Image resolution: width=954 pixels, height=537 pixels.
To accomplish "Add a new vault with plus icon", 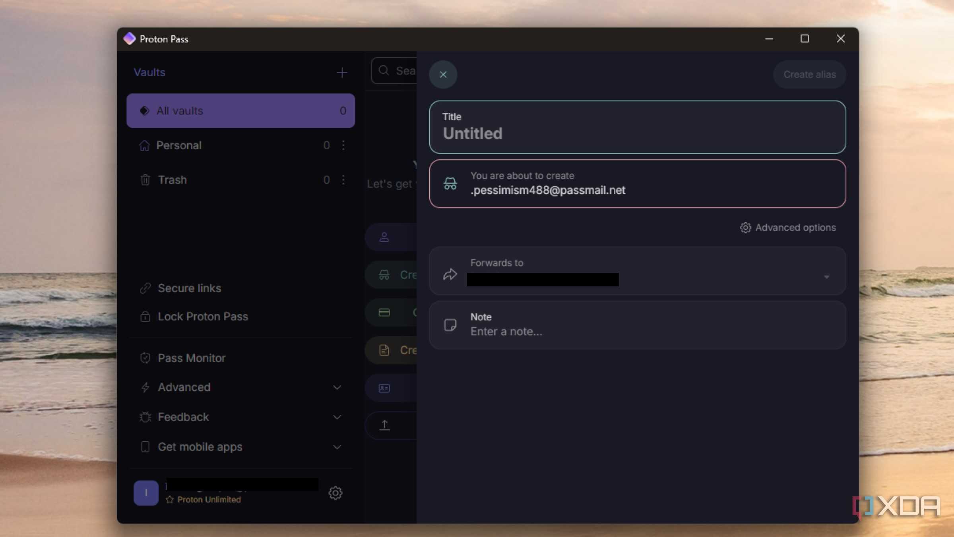I will point(342,73).
